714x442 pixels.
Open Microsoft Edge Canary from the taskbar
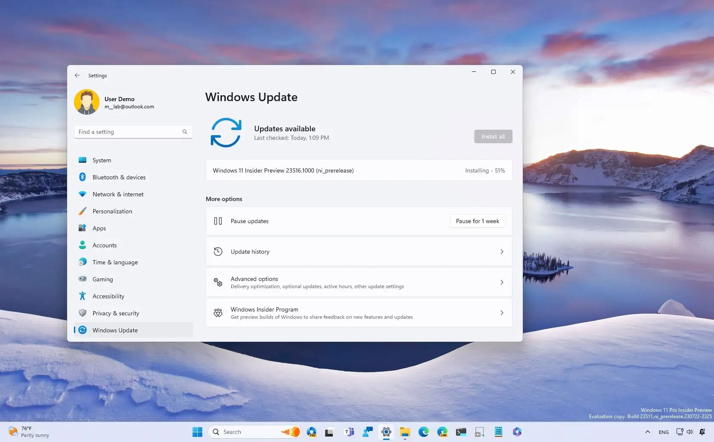coord(442,432)
